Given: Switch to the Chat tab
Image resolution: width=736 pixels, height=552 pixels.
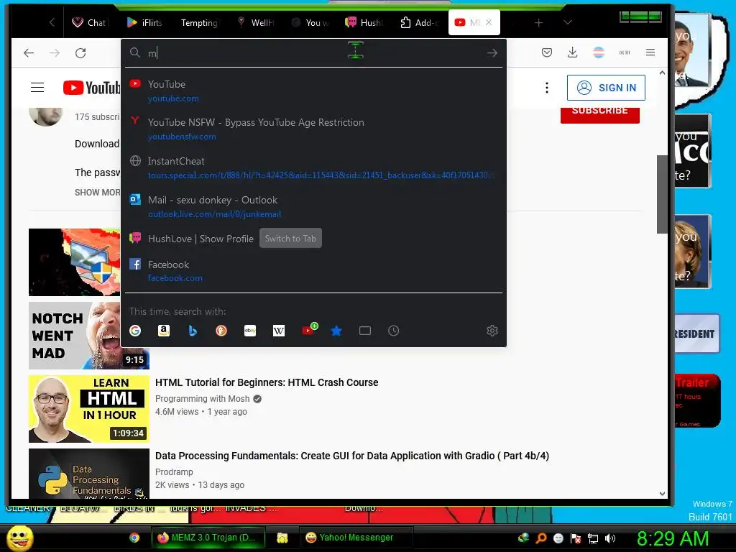Looking at the screenshot, I should [89, 22].
